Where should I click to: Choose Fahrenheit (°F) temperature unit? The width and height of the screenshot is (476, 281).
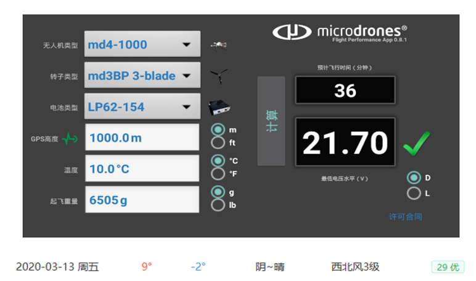(218, 173)
